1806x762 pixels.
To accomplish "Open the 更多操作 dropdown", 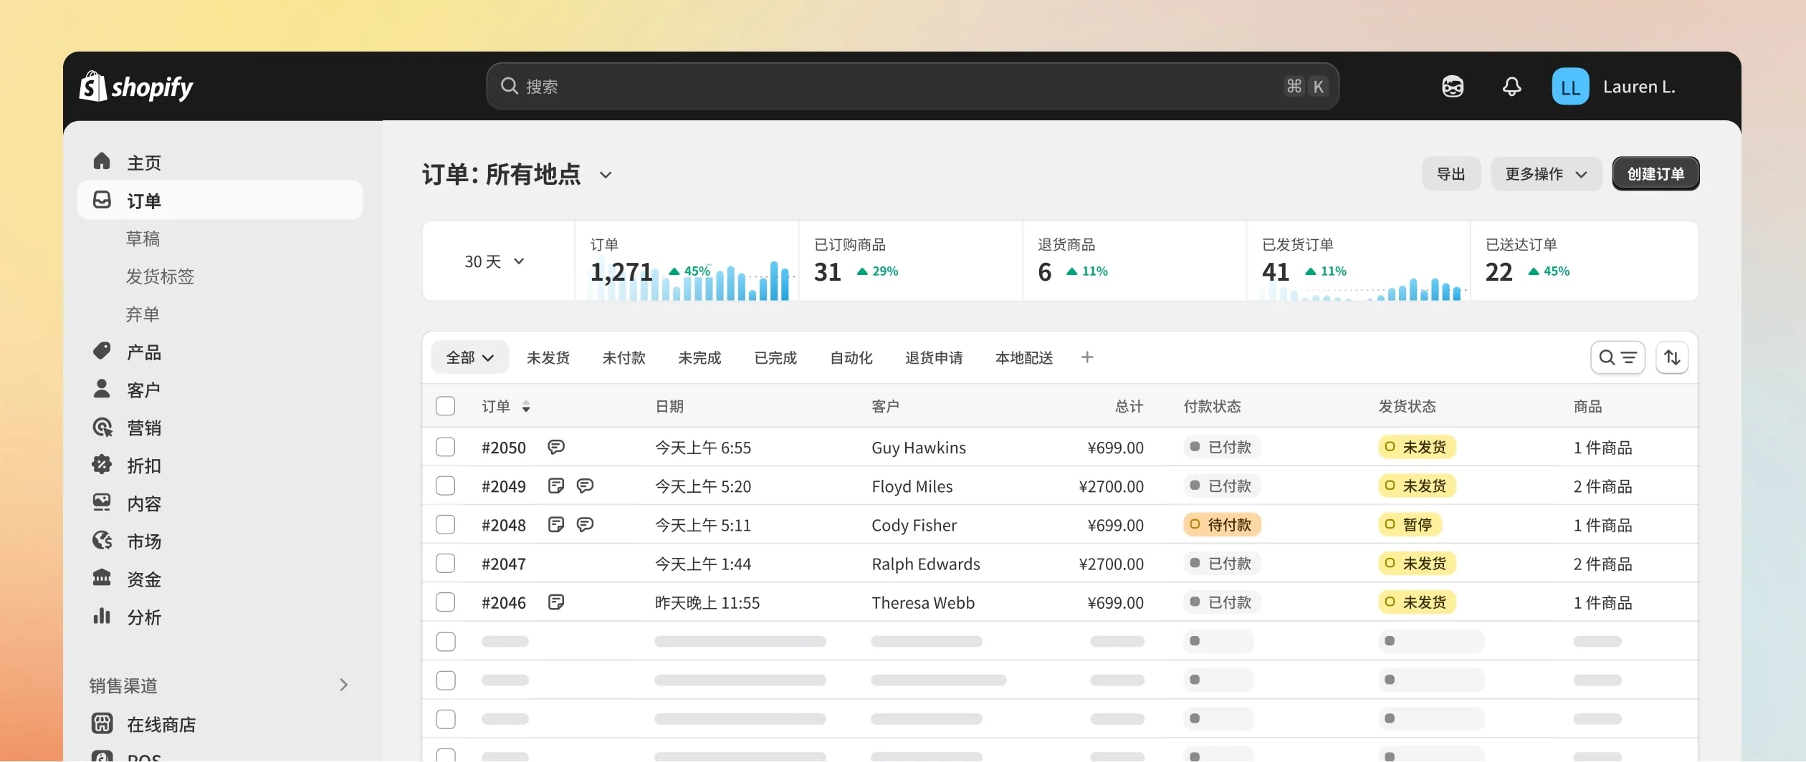I will click(x=1546, y=174).
